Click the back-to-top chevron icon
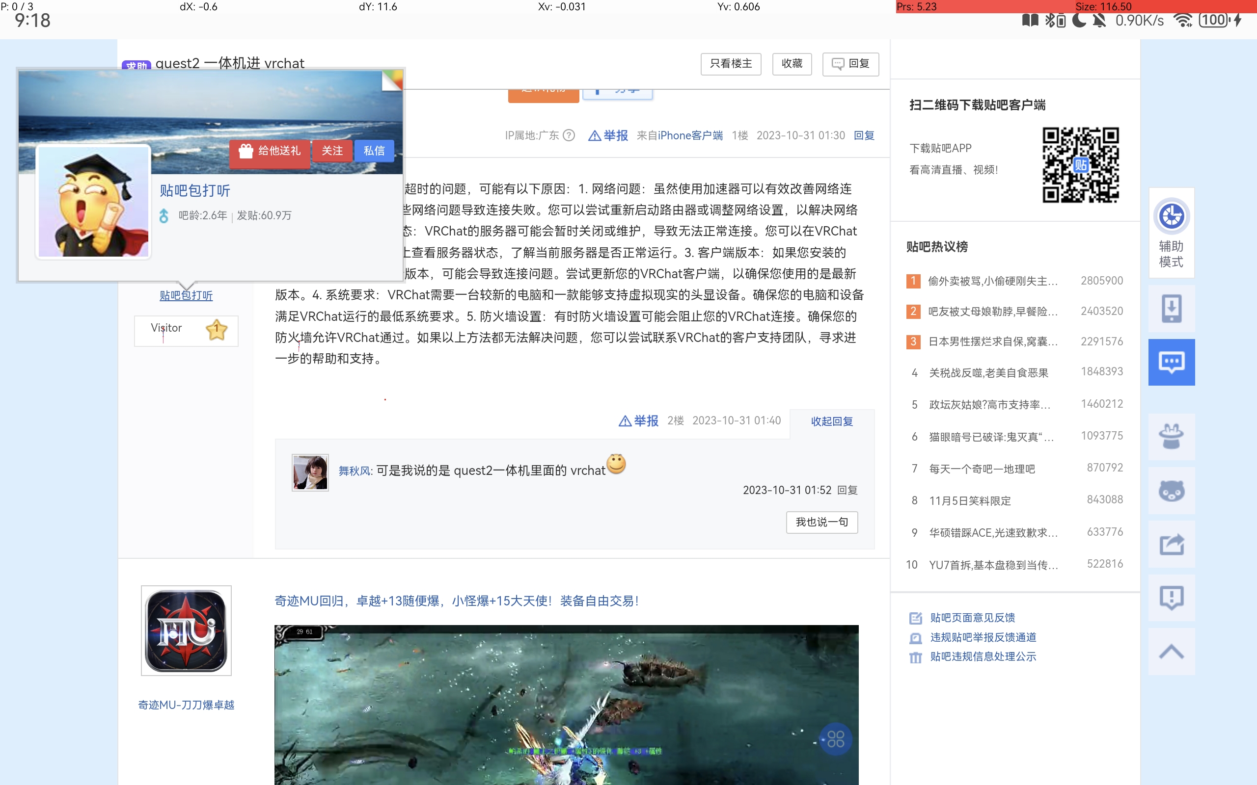This screenshot has height=785, width=1257. click(1171, 652)
